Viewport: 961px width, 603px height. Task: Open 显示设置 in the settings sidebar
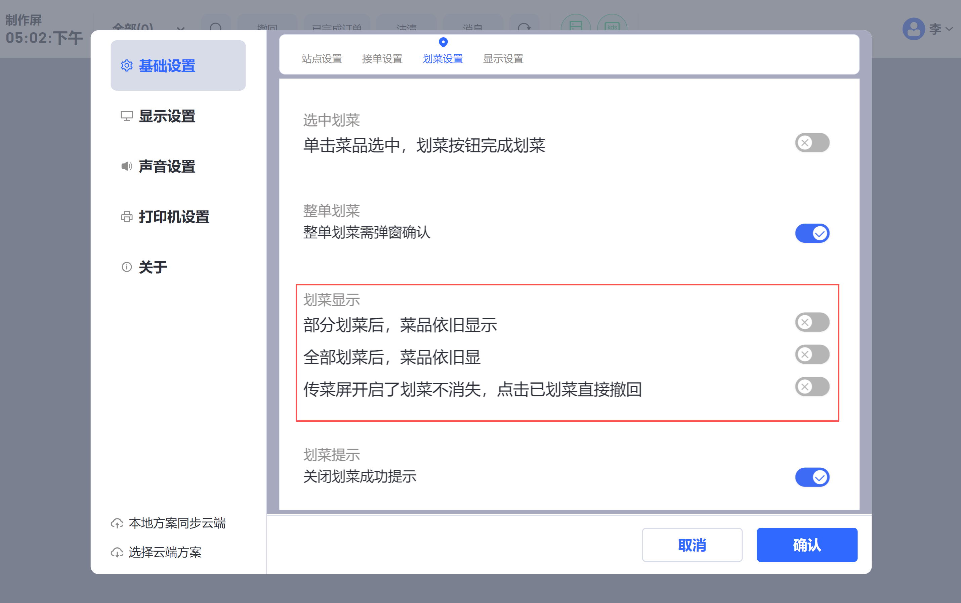(166, 116)
